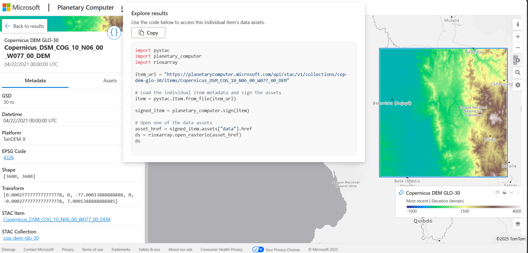Viewport: 528px width, 253px height.
Task: Zoom in on the map
Action: 518,37
